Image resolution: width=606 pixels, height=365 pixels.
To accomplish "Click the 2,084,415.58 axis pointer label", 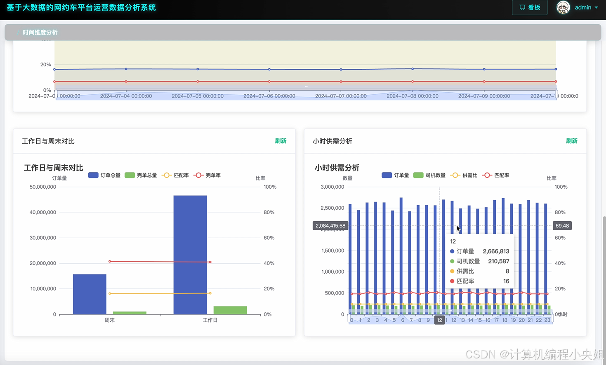I will (330, 226).
